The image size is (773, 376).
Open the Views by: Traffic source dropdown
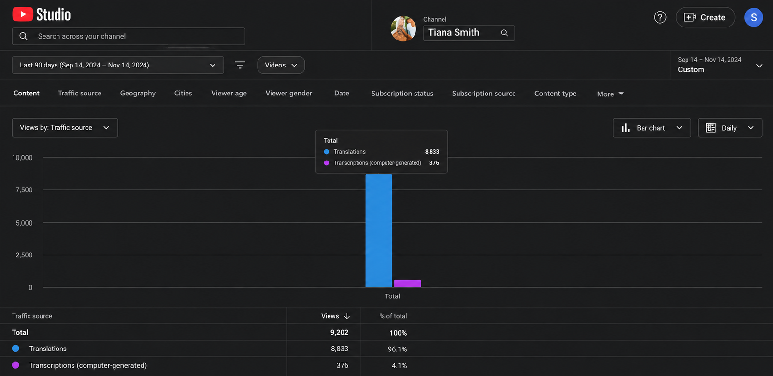point(65,128)
